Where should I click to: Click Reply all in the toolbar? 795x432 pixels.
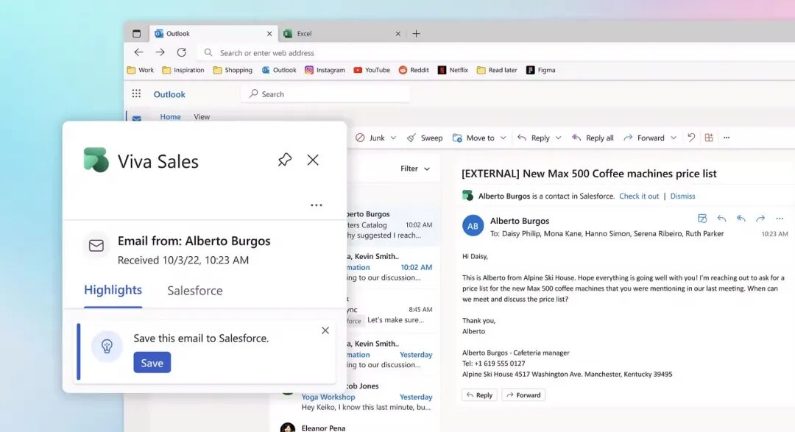click(593, 138)
